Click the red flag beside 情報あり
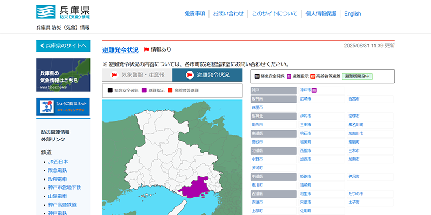The image size is (431, 215). click(x=147, y=49)
